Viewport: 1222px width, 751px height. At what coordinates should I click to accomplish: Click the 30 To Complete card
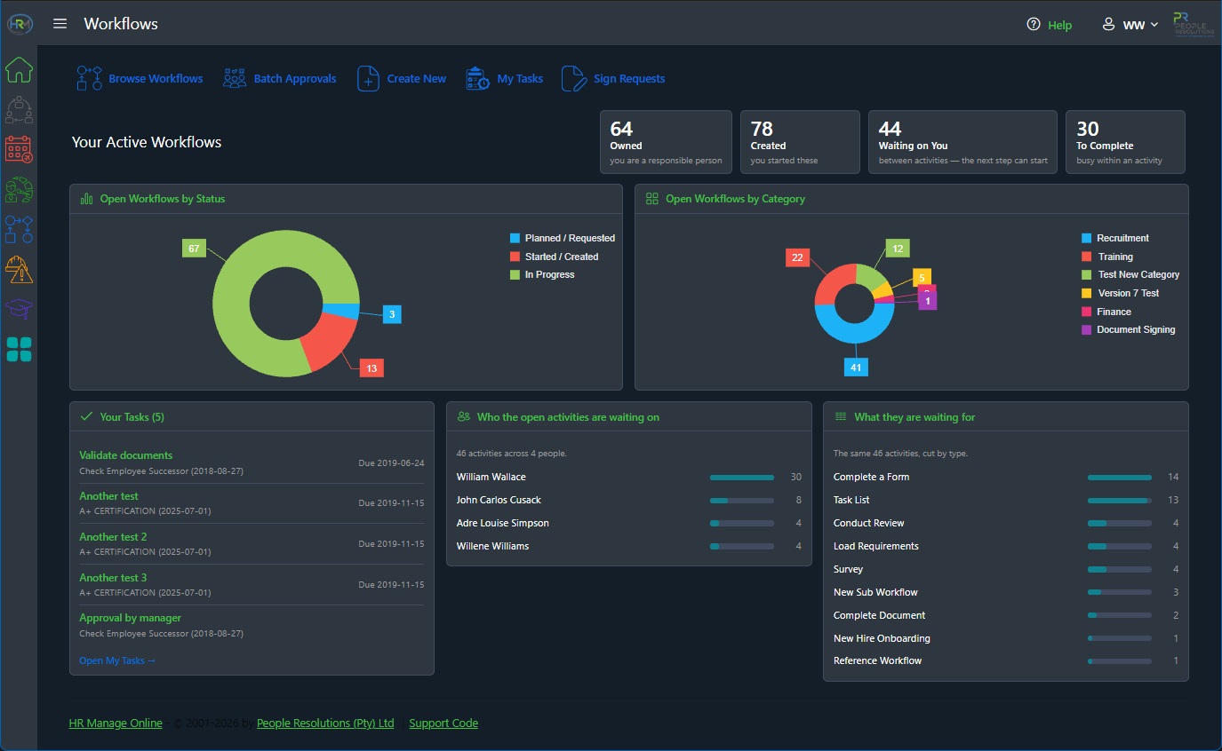point(1125,142)
